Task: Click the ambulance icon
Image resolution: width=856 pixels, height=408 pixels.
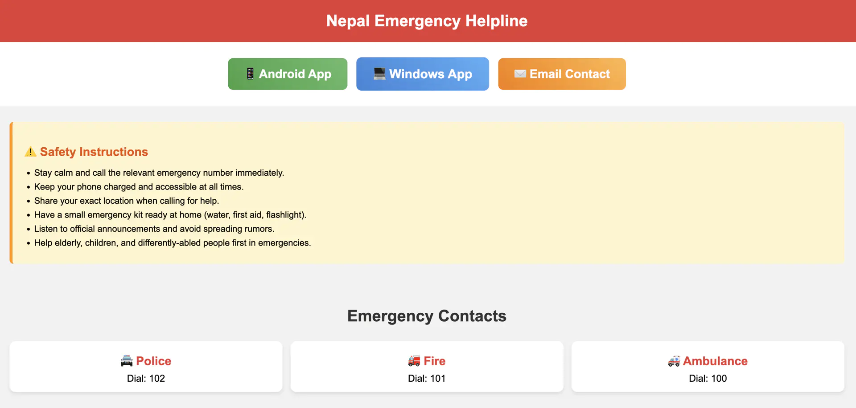Action: 674,361
